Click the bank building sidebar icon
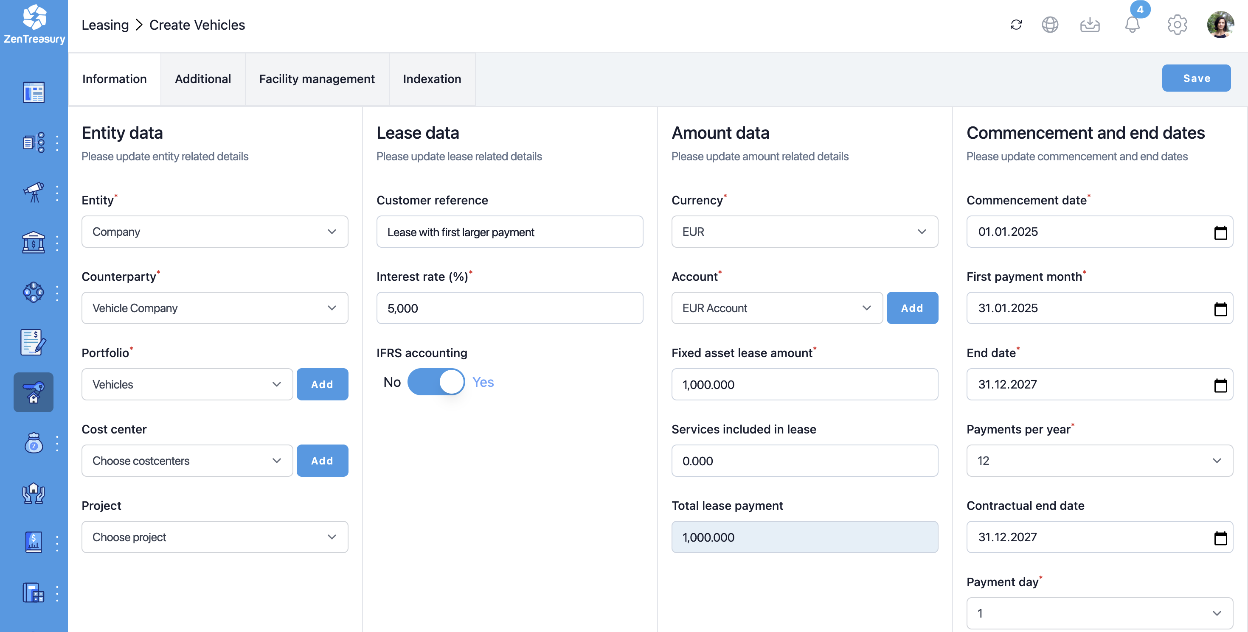 [x=34, y=243]
